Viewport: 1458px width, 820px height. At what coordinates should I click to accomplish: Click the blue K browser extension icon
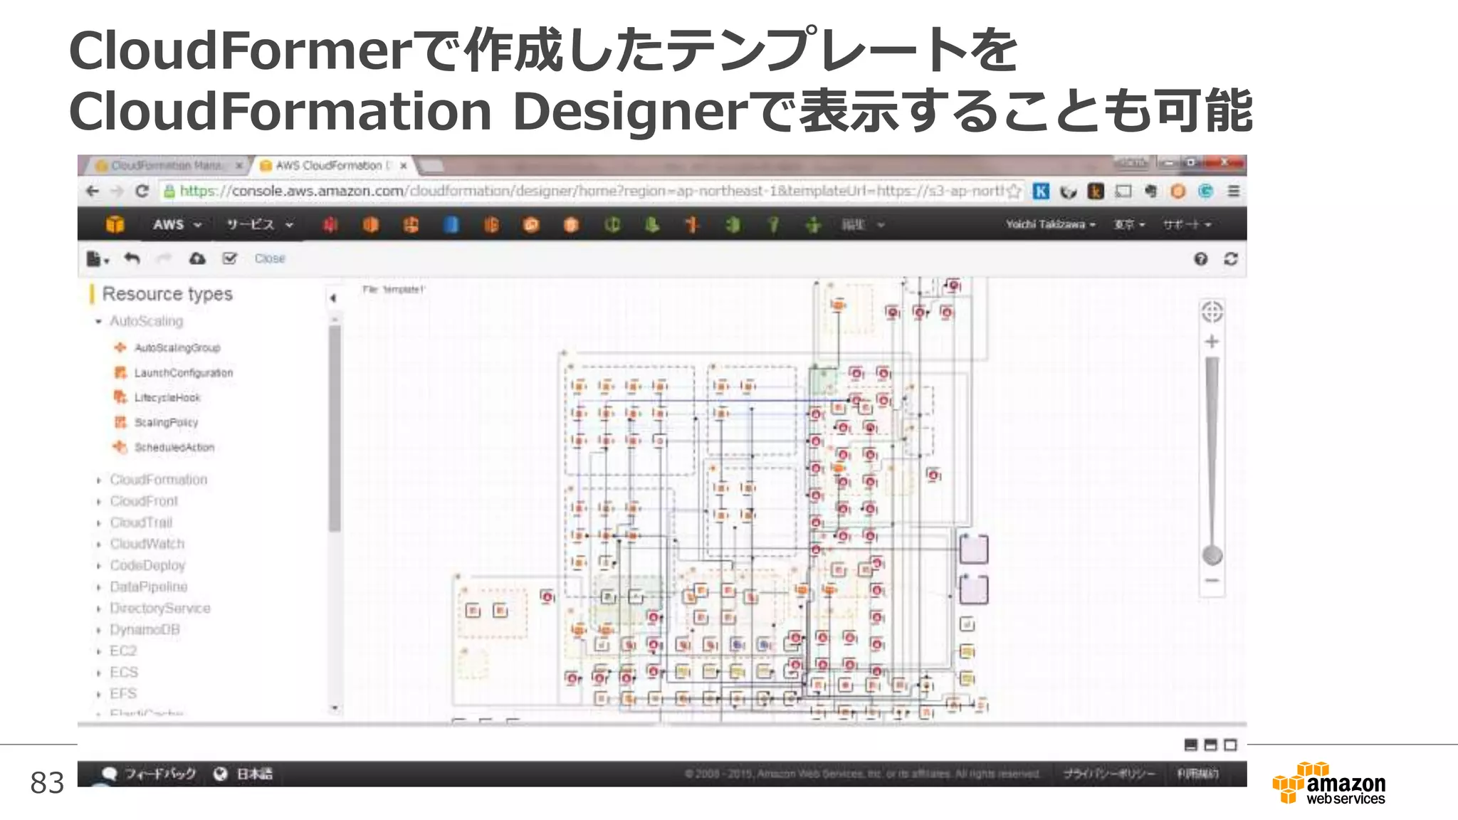pos(1041,191)
